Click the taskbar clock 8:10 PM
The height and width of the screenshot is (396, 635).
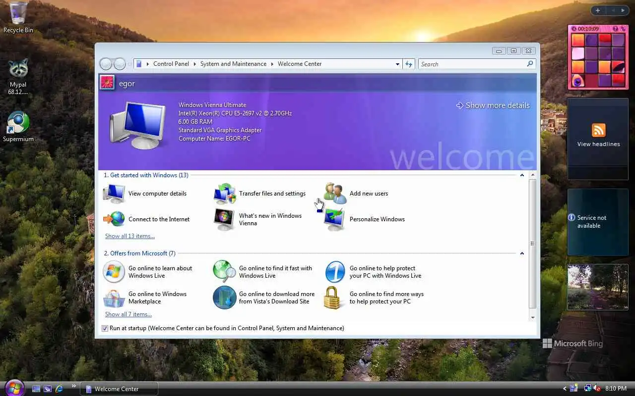pos(616,389)
